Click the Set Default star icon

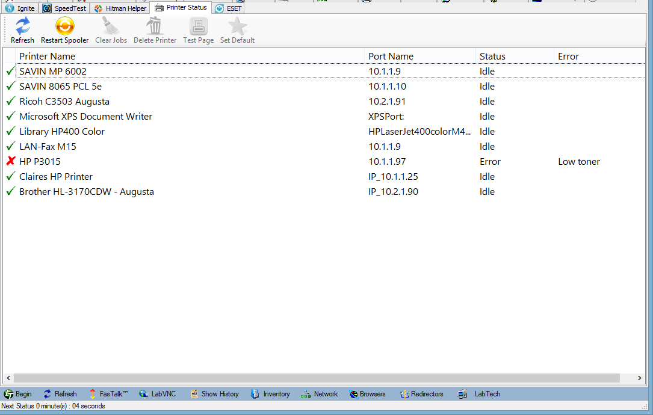coord(237,26)
